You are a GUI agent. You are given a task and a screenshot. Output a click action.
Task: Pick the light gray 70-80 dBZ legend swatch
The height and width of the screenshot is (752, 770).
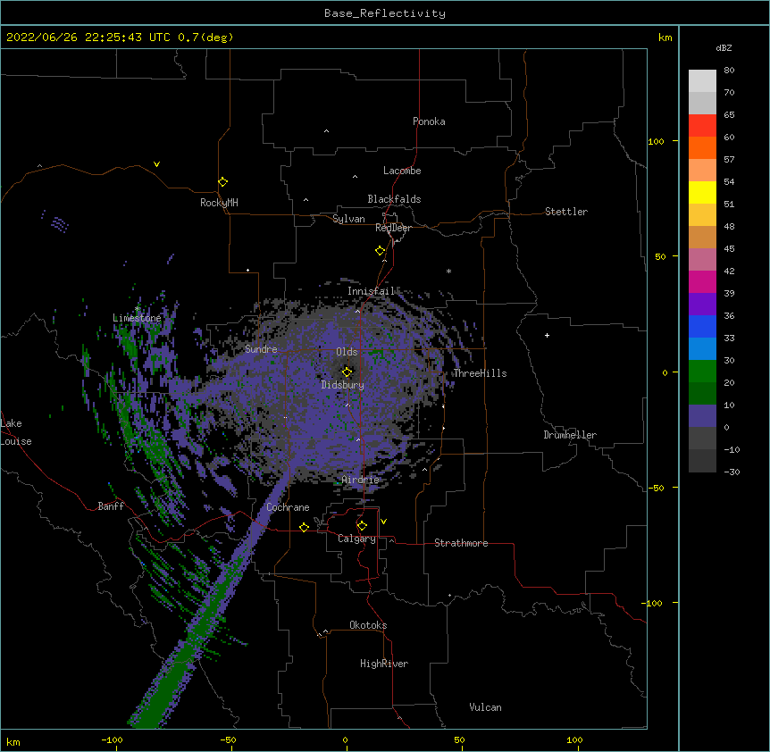(x=702, y=80)
